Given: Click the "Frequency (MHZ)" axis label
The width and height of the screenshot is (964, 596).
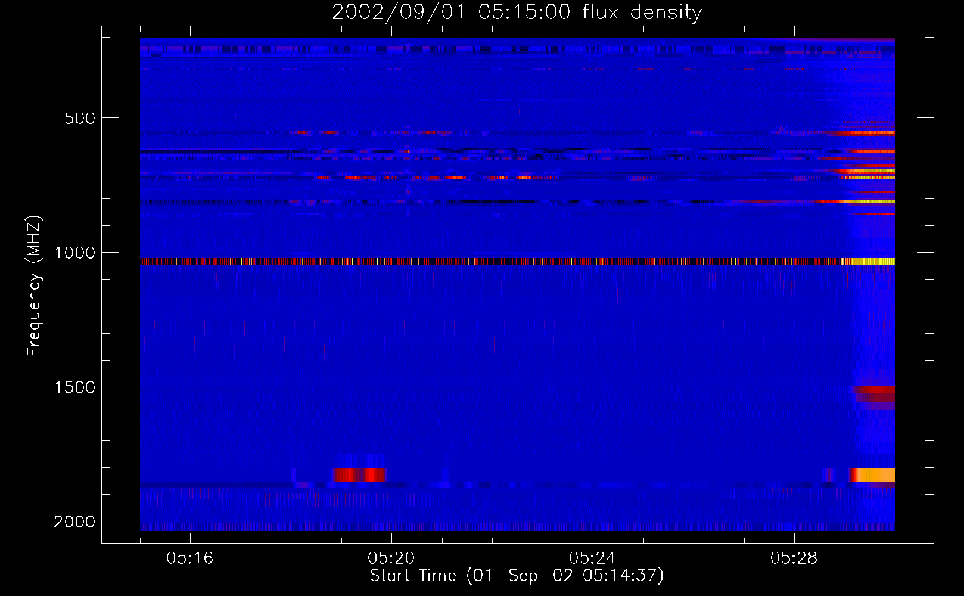Looking at the screenshot, I should 34,286.
